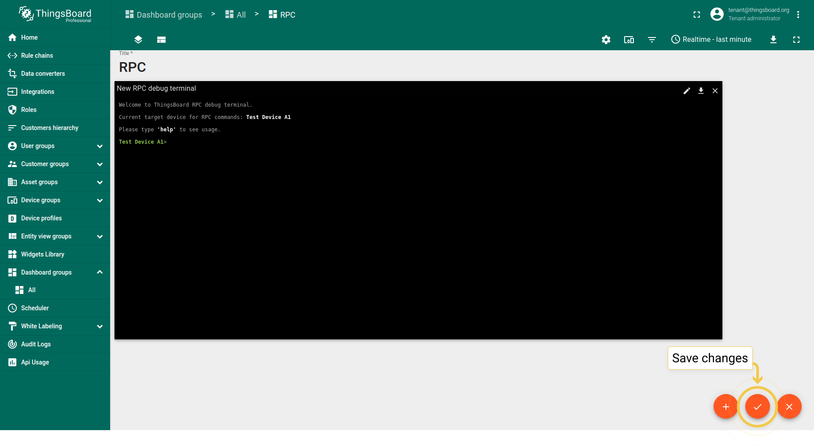Image resolution: width=814 pixels, height=446 pixels.
Task: Export the RPC debug terminal widget
Action: click(701, 91)
